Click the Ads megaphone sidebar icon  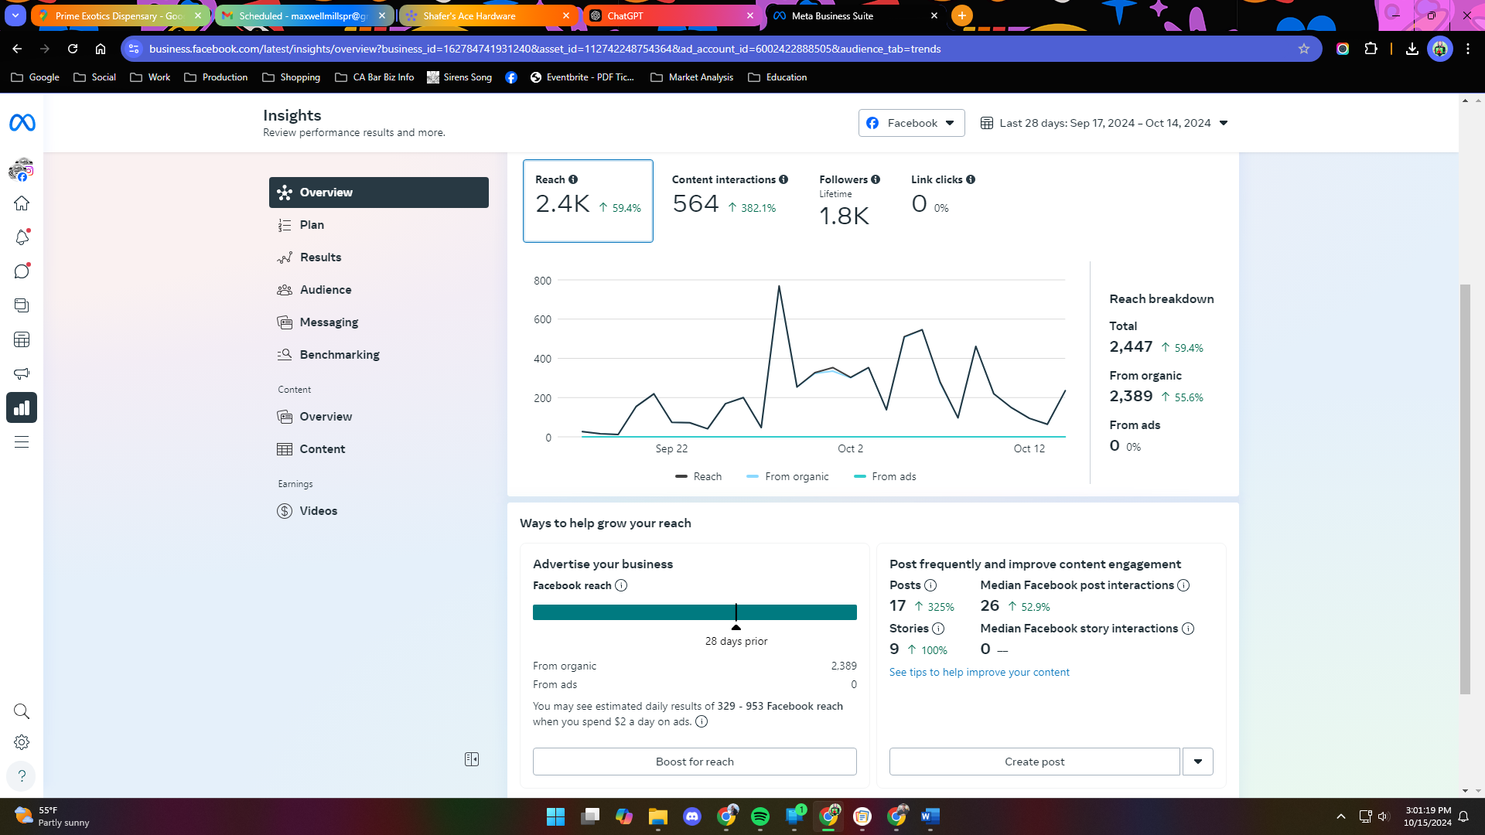[x=22, y=373]
